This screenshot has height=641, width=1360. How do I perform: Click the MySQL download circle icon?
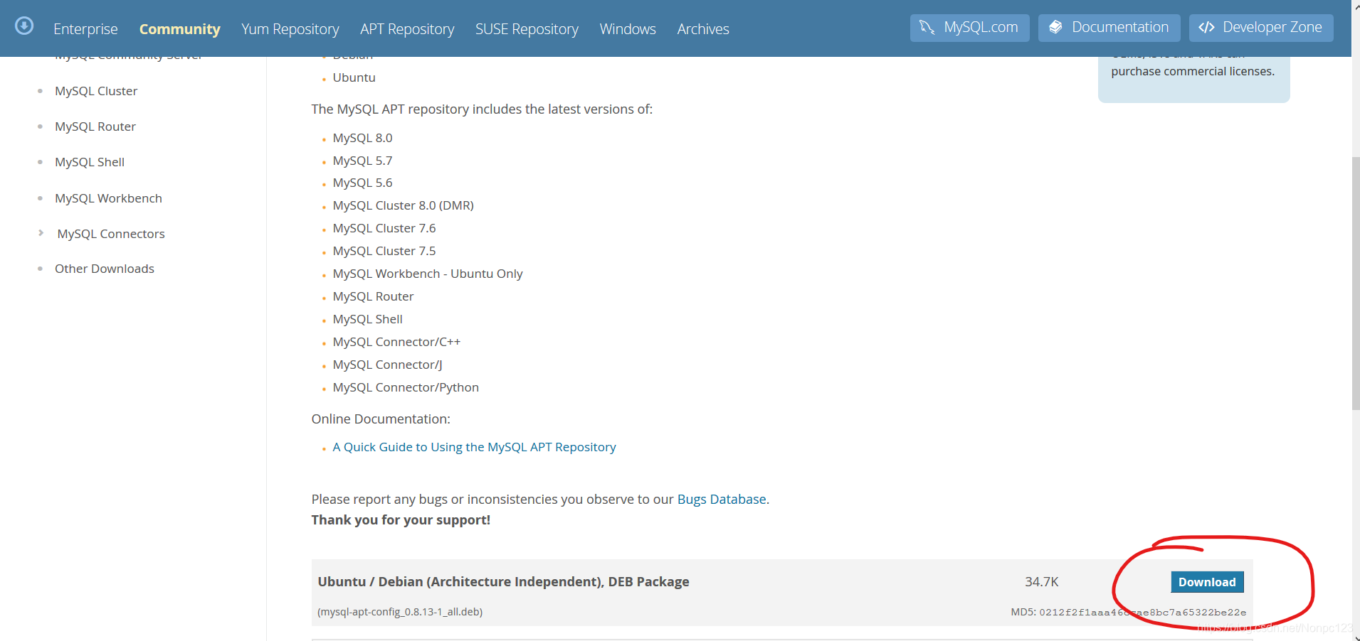pyautogui.click(x=24, y=26)
